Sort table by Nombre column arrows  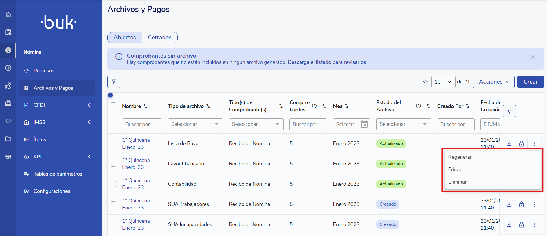[x=145, y=106]
